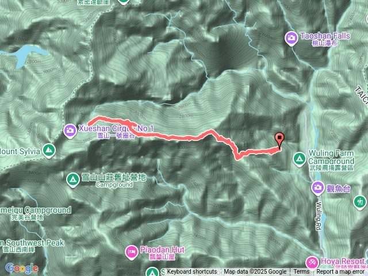The width and height of the screenshot is (368, 276).
Task: Click the hiker trailhead icon near Wuling Rd
Action: pyautogui.click(x=360, y=202)
